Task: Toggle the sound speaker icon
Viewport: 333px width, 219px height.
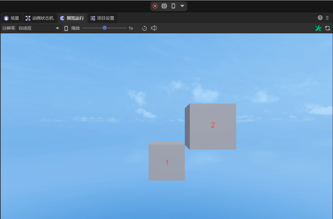Action: pos(154,28)
